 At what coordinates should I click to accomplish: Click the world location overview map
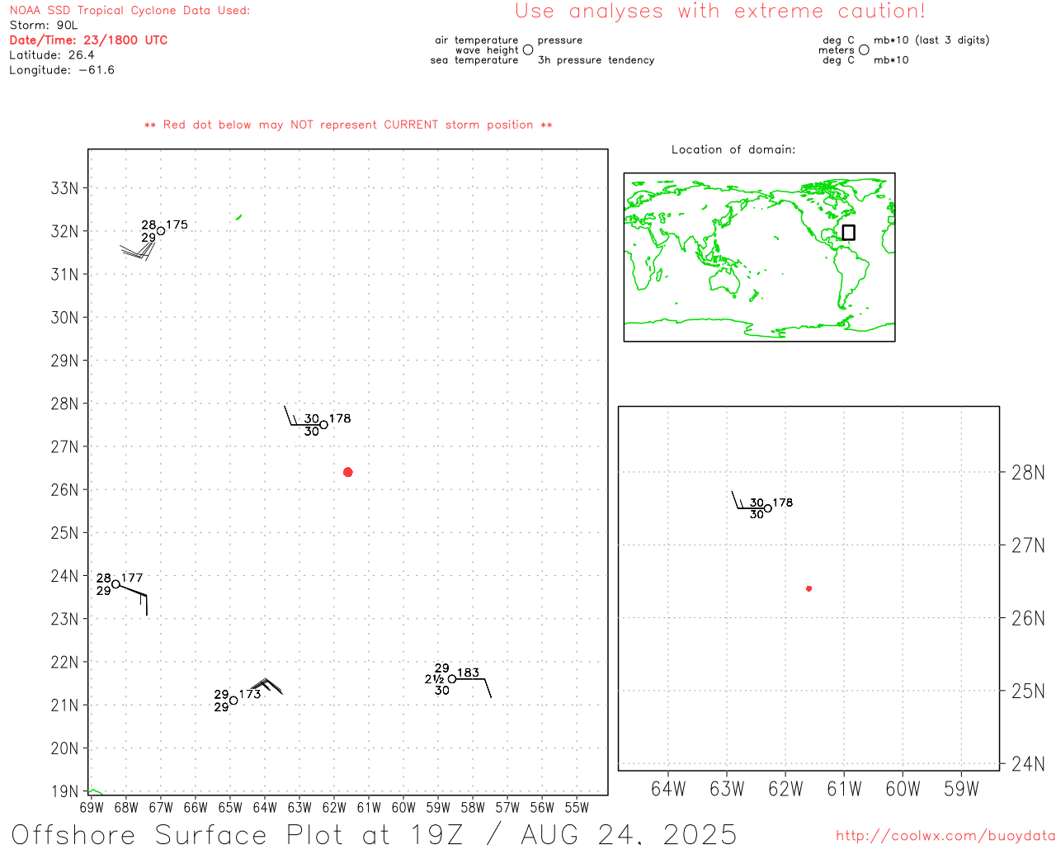(x=759, y=257)
